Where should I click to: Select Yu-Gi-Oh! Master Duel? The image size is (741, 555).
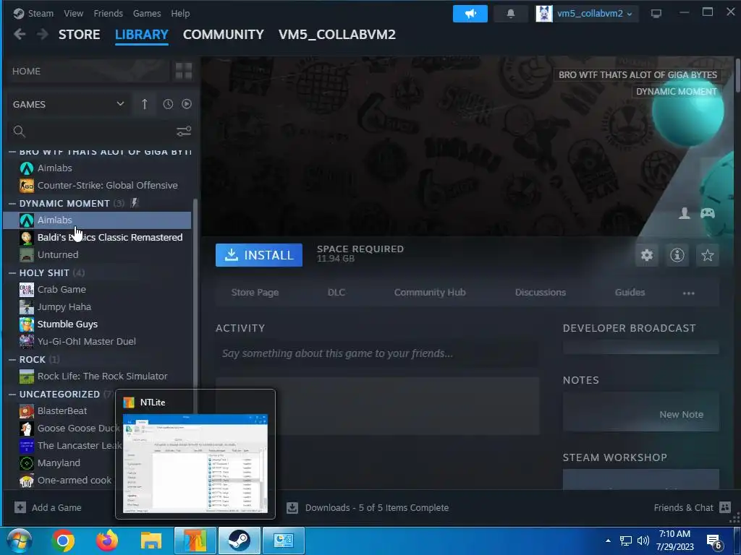(97, 342)
